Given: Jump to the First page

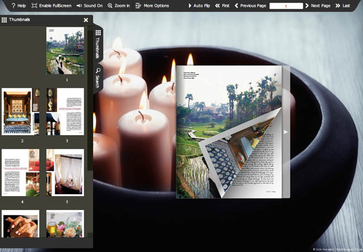Looking at the screenshot, I should [222, 6].
